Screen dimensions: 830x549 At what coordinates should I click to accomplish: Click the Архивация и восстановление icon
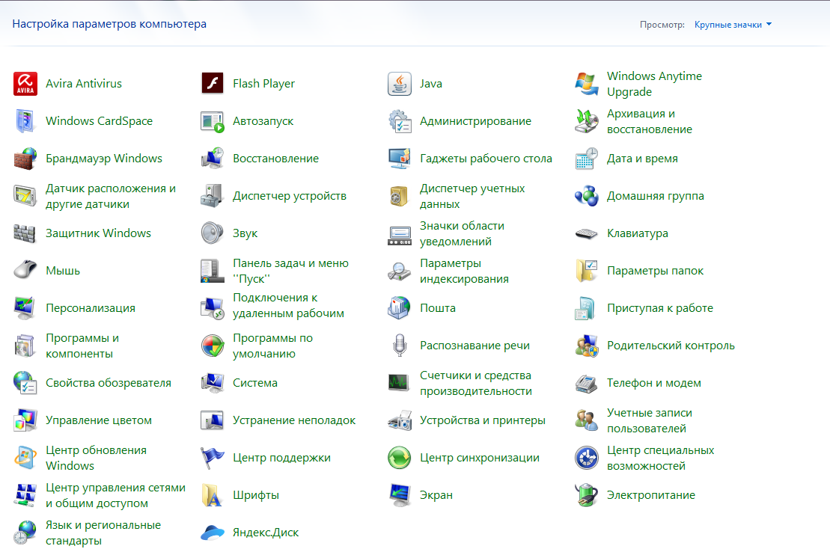coord(587,121)
